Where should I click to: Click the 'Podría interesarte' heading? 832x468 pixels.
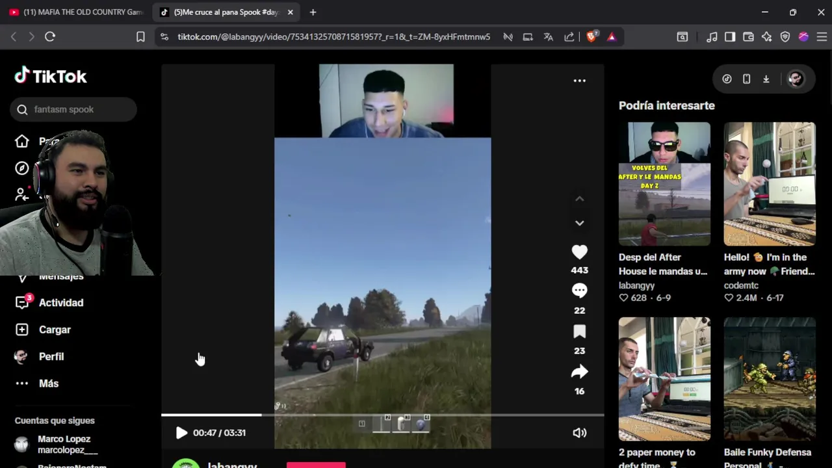(666, 105)
